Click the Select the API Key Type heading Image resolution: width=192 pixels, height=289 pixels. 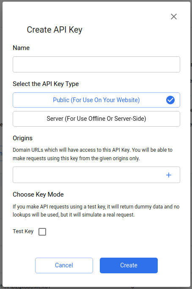point(46,84)
